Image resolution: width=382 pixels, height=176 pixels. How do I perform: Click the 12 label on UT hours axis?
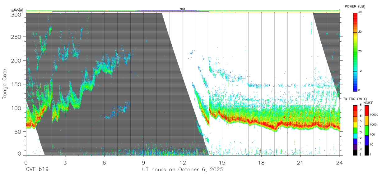coord(183,163)
